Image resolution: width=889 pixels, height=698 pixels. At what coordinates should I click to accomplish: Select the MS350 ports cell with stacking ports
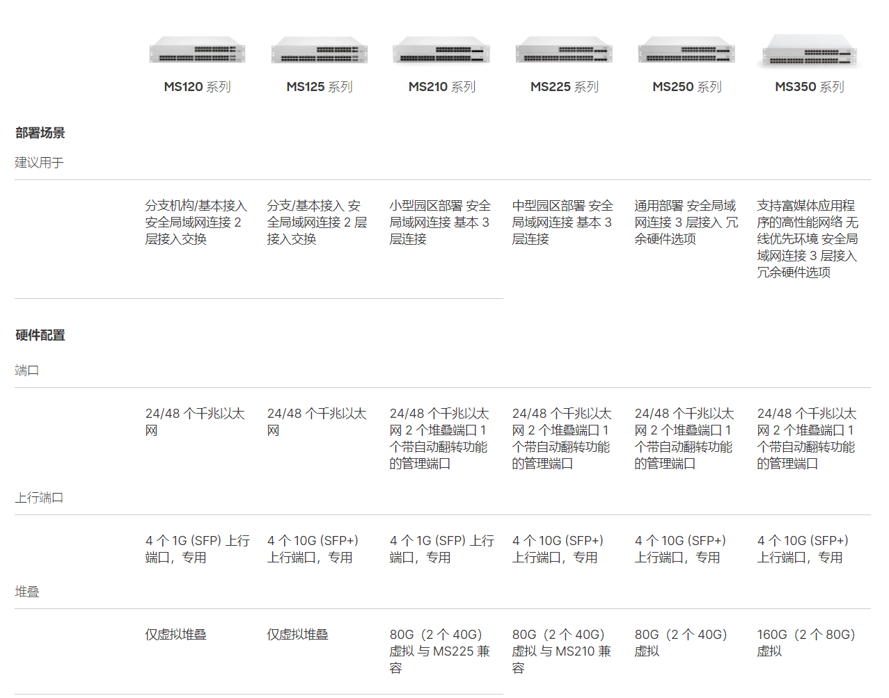coord(807,439)
